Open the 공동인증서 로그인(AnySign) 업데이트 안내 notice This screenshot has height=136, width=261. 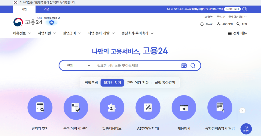196,9
